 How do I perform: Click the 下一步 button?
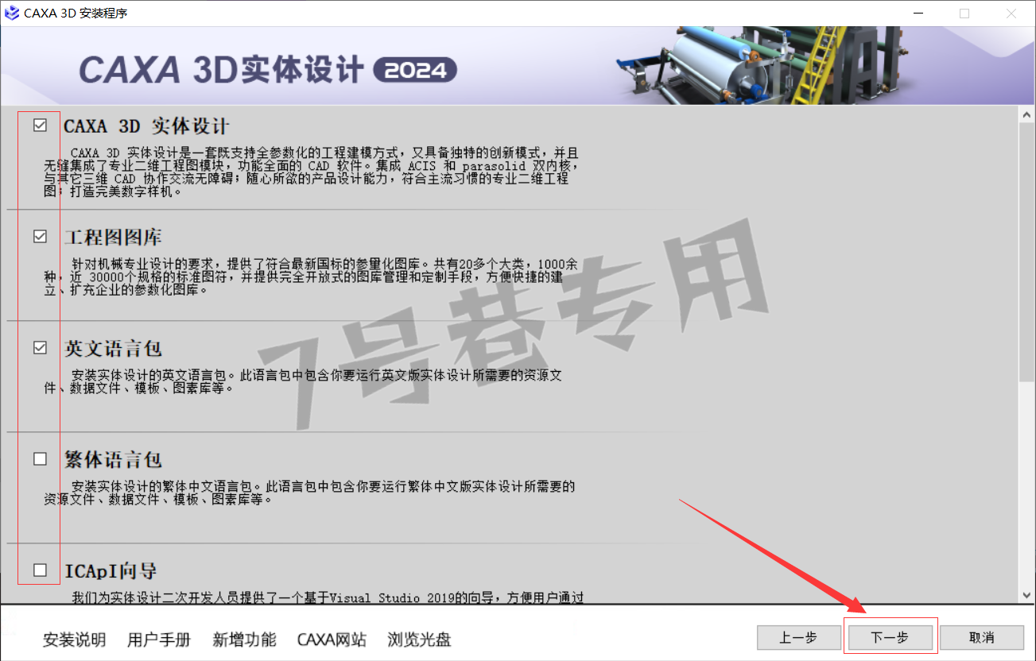890,637
